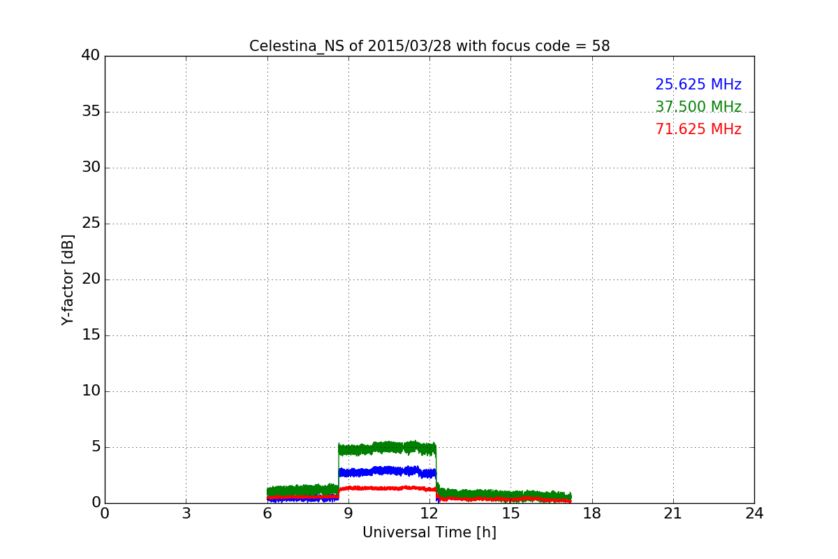Viewport: 838px width, 559px height.
Task: Click x-axis tick label '24'
Action: click(754, 513)
